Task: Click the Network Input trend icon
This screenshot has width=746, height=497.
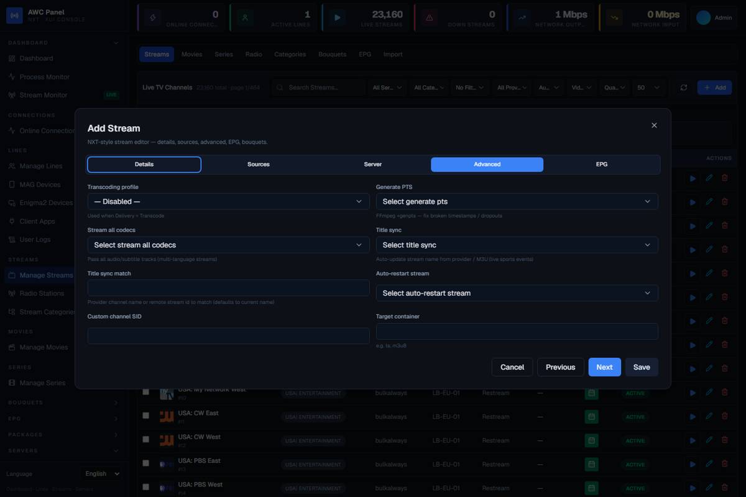Action: click(614, 18)
